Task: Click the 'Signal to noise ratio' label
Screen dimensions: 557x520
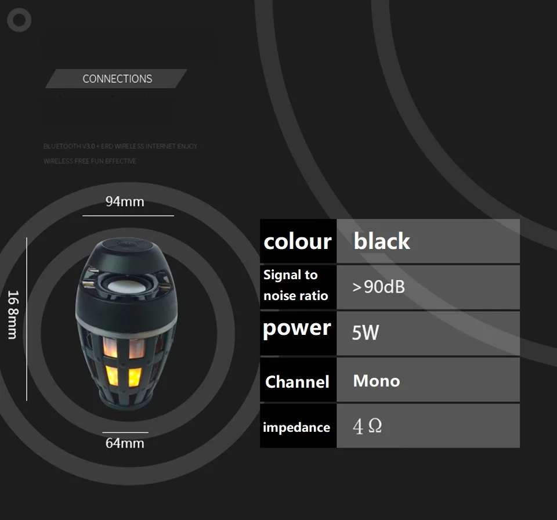Action: pyautogui.click(x=295, y=286)
